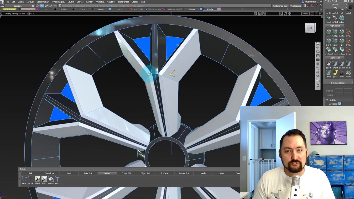This screenshot has width=354, height=199.
Task: Click the p_edge align tool
Action: coord(328,32)
